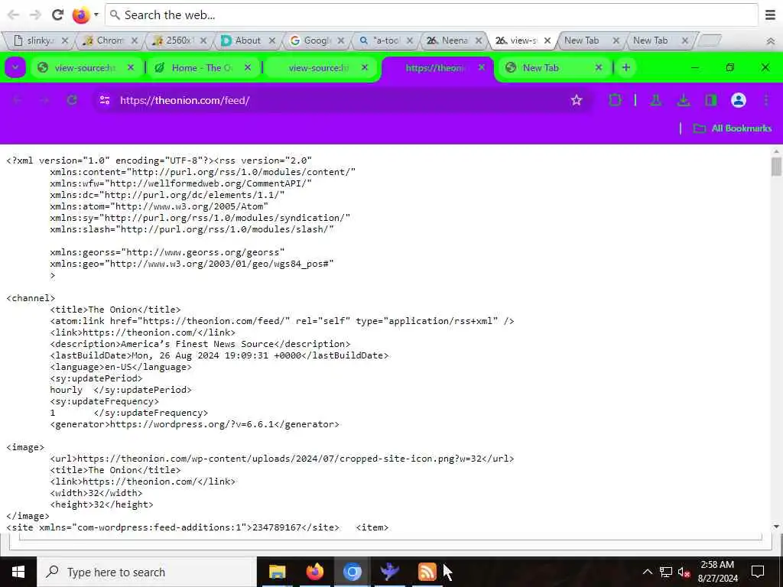Open Chrome tab search dropdown
783x587 pixels.
click(15, 67)
